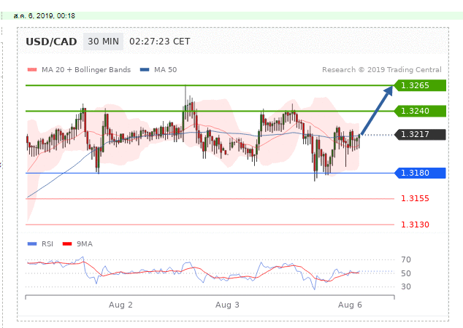This screenshot has height=328, width=463.
Task: Click the 1.3180 pivot price tag
Action: (x=420, y=173)
